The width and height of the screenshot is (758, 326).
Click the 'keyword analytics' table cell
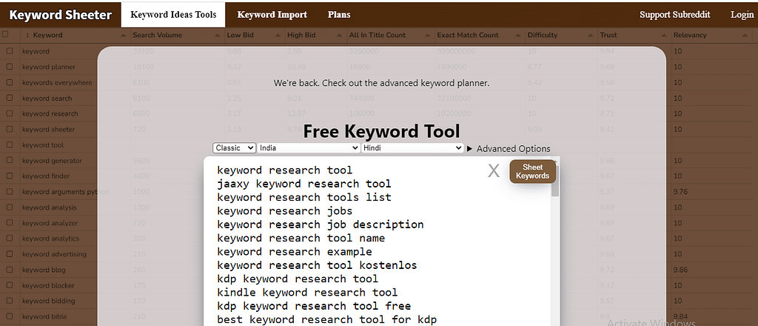(51, 239)
